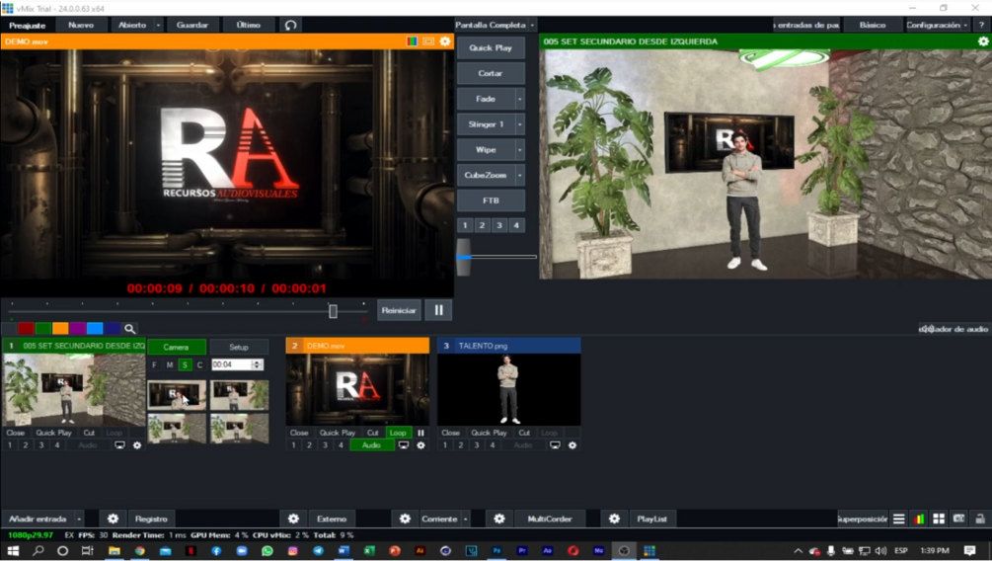This screenshot has width=992, height=561.
Task: Open settings gear of DEMO.mov input tile
Action: 420,445
